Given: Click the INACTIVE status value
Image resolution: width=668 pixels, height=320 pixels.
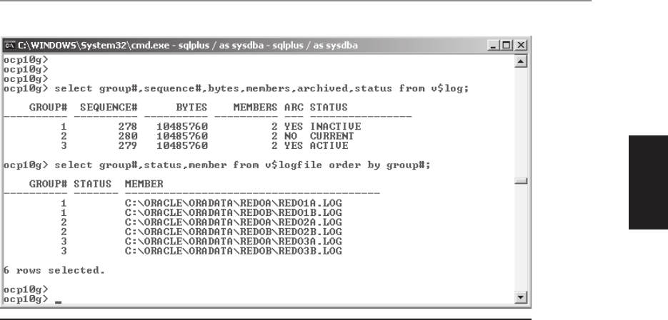Looking at the screenshot, I should [x=335, y=127].
